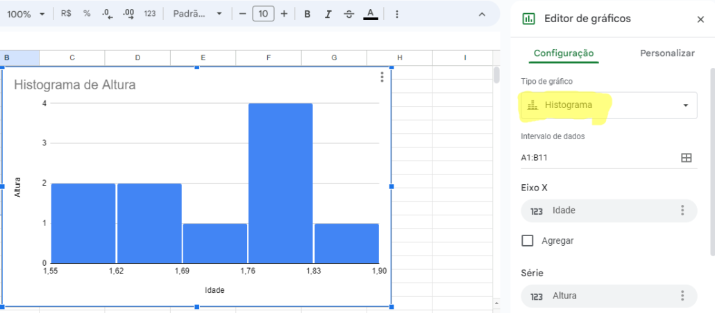Open the select data range grid icon
Screen dimensions: 715x313
686,158
